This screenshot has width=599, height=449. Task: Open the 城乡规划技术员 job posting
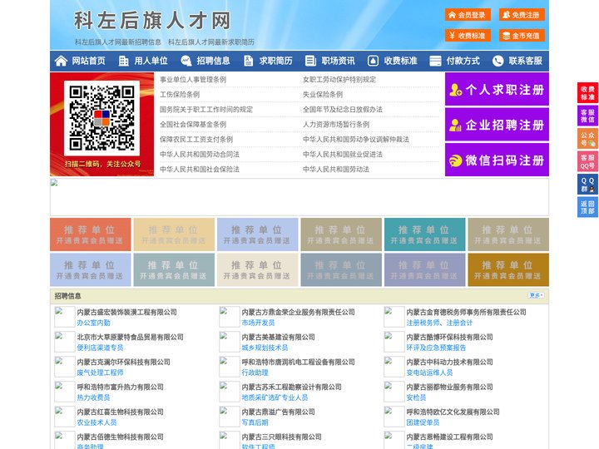click(x=265, y=348)
